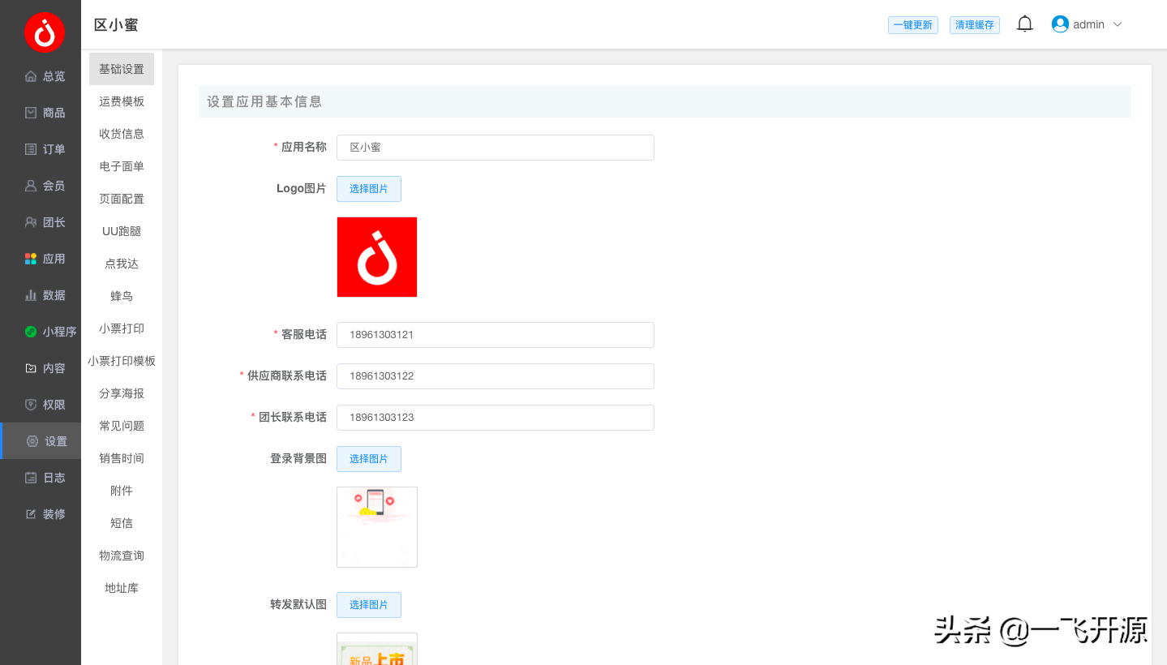
Task: Open 小票打印模板 submenu item
Action: click(122, 361)
